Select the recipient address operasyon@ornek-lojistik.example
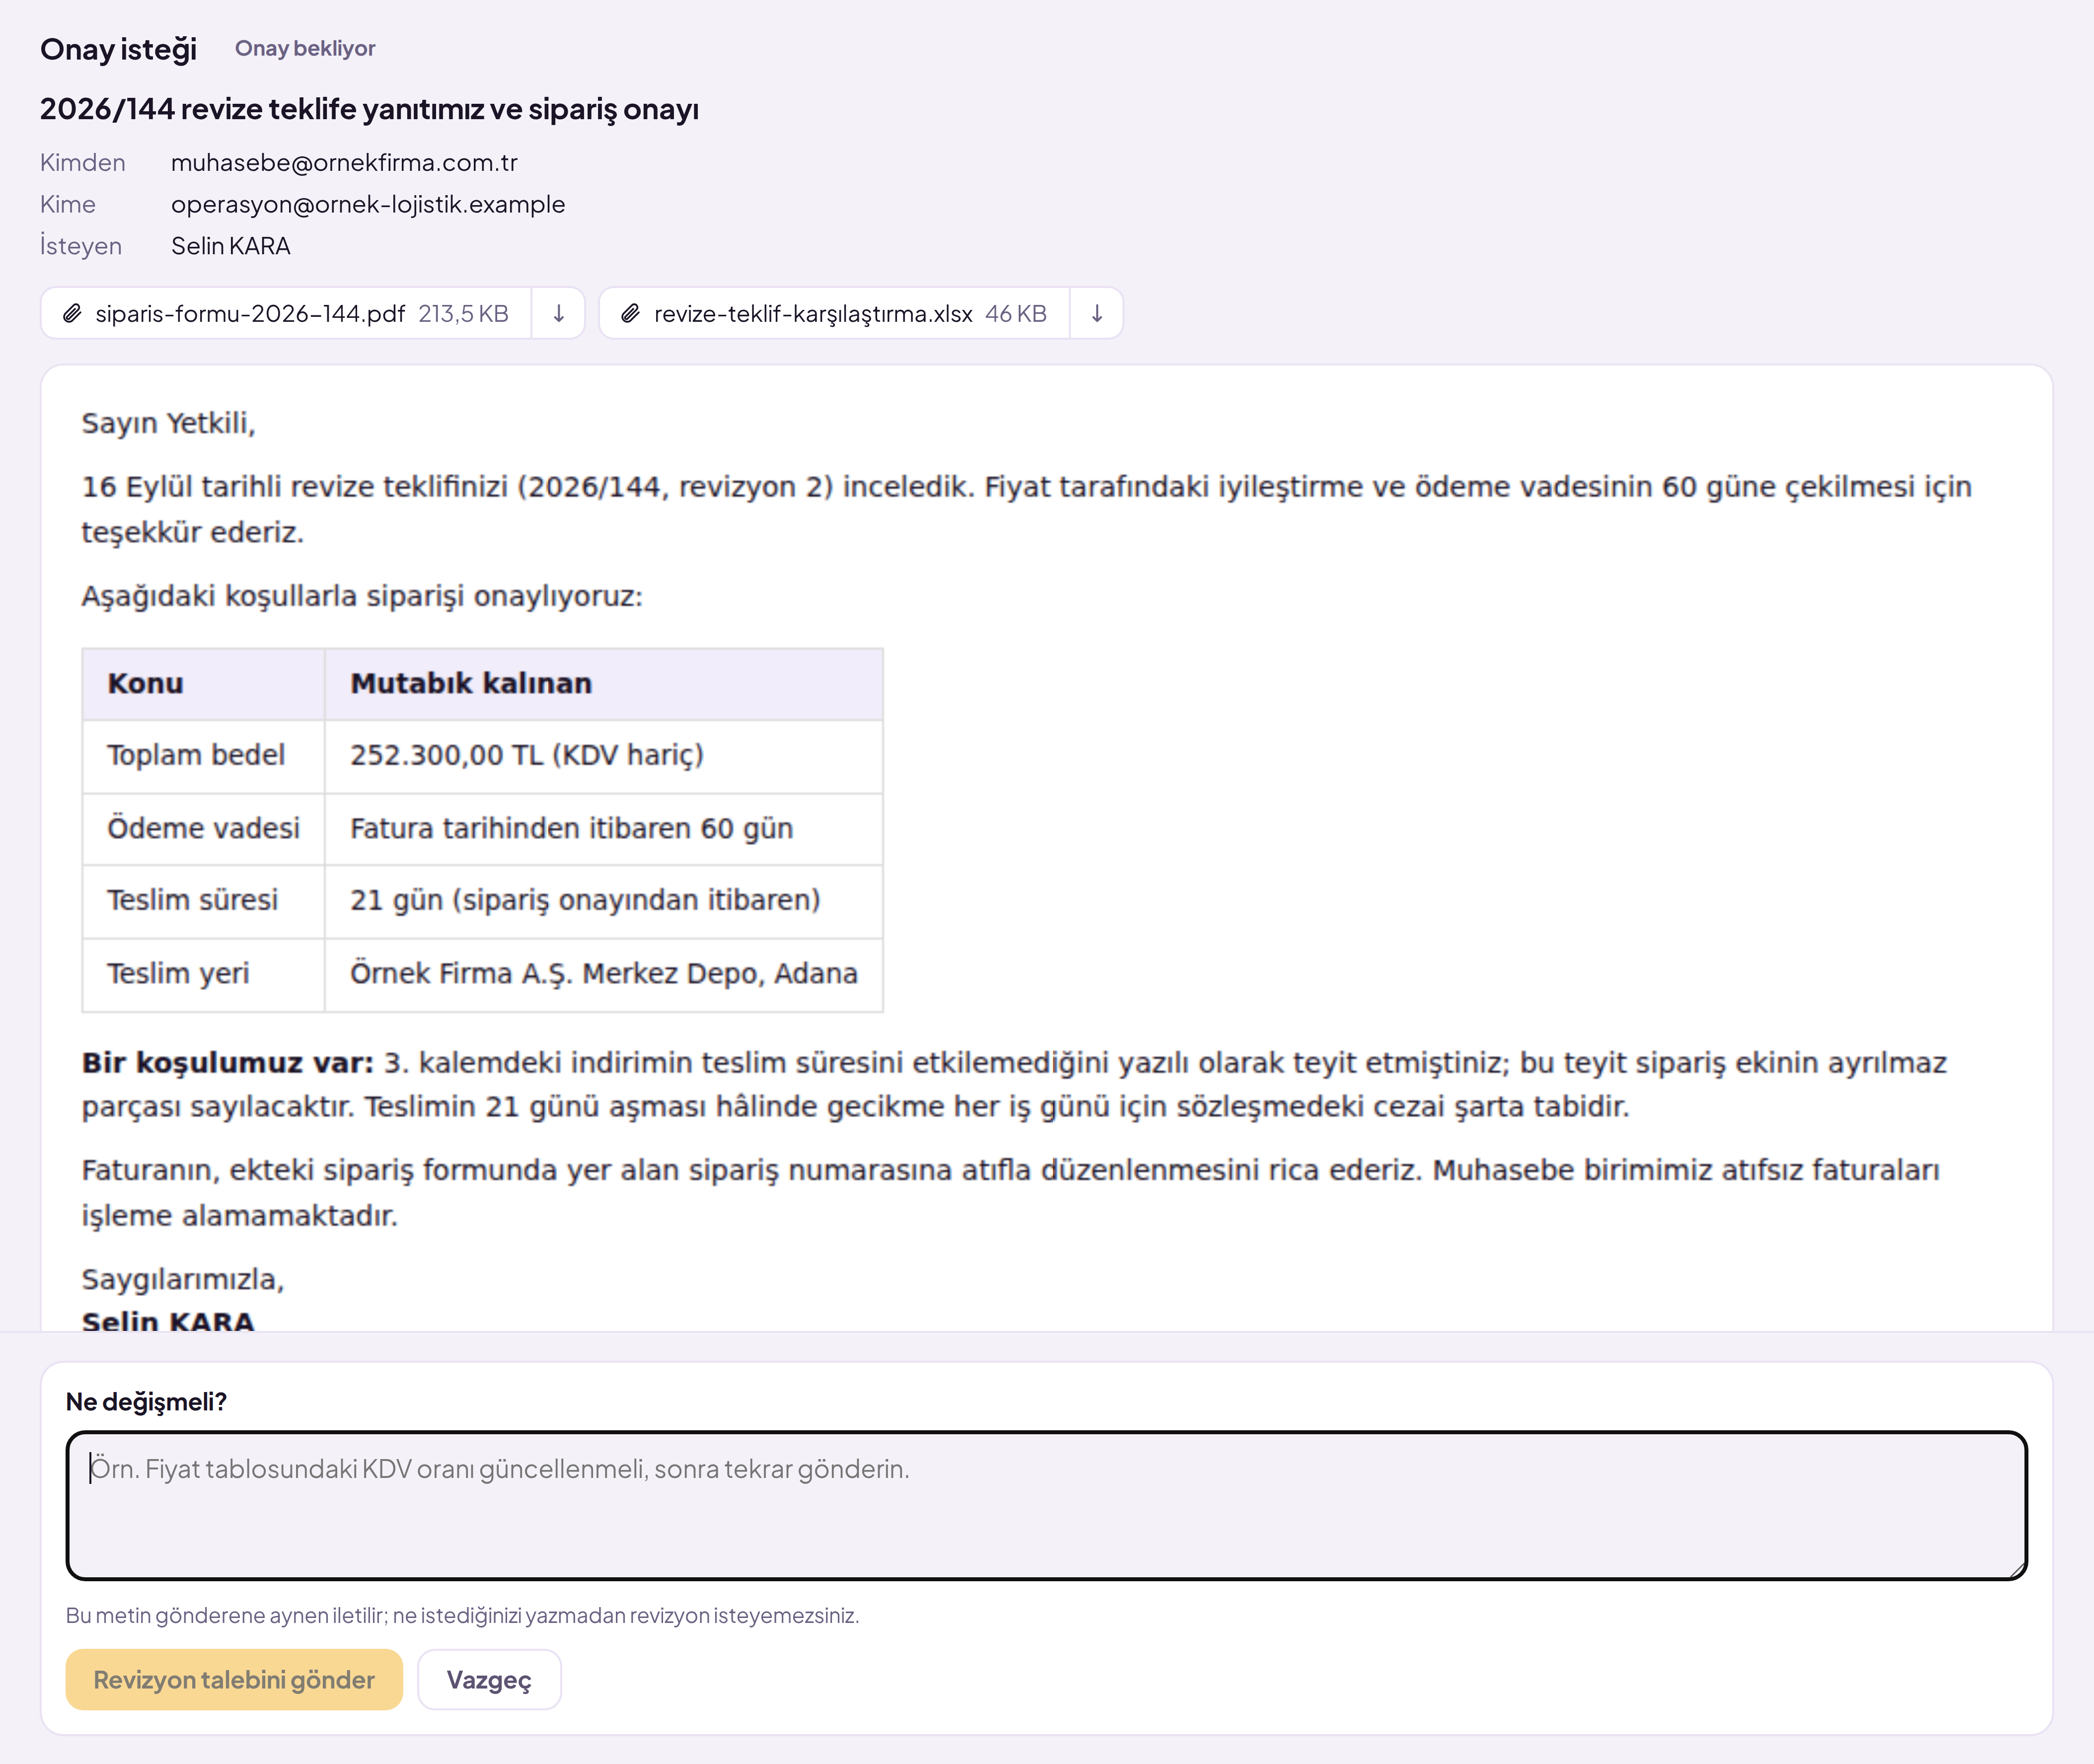Screen dimensions: 2094x1764 pos(368,204)
